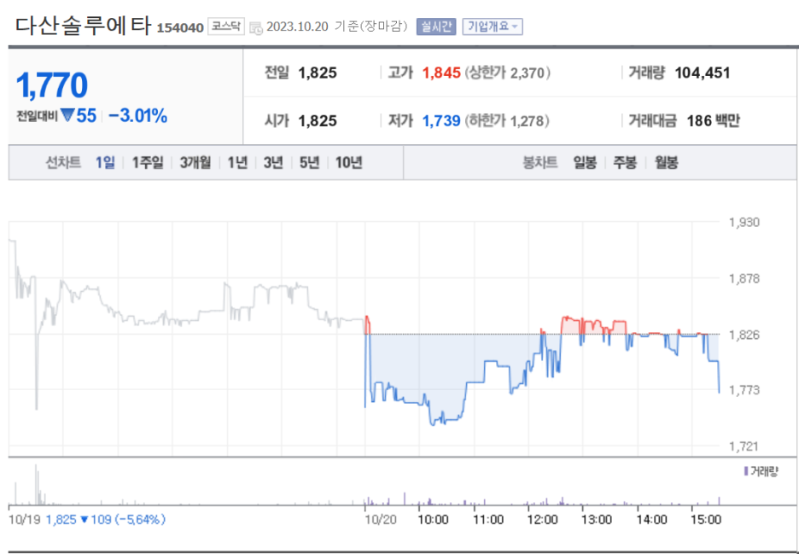Click the 하한가 1,278 text

(x=508, y=121)
